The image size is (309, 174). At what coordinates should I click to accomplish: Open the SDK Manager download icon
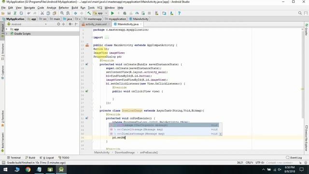coord(172,13)
